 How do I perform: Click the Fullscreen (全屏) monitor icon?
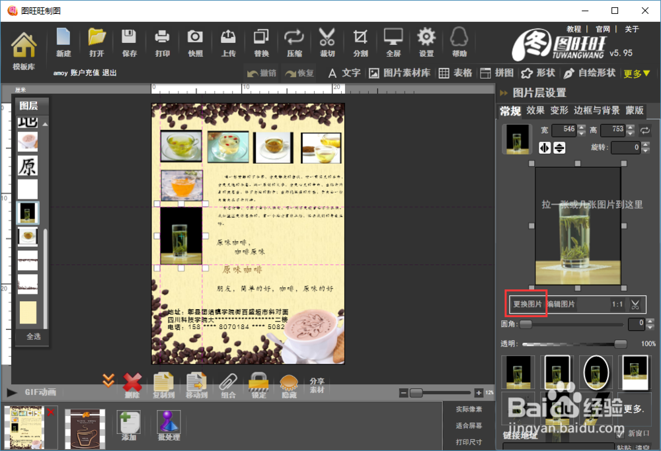(393, 37)
